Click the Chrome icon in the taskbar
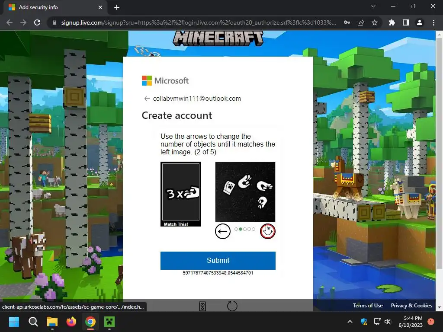Viewport: 443px width, 332px height. (90, 322)
